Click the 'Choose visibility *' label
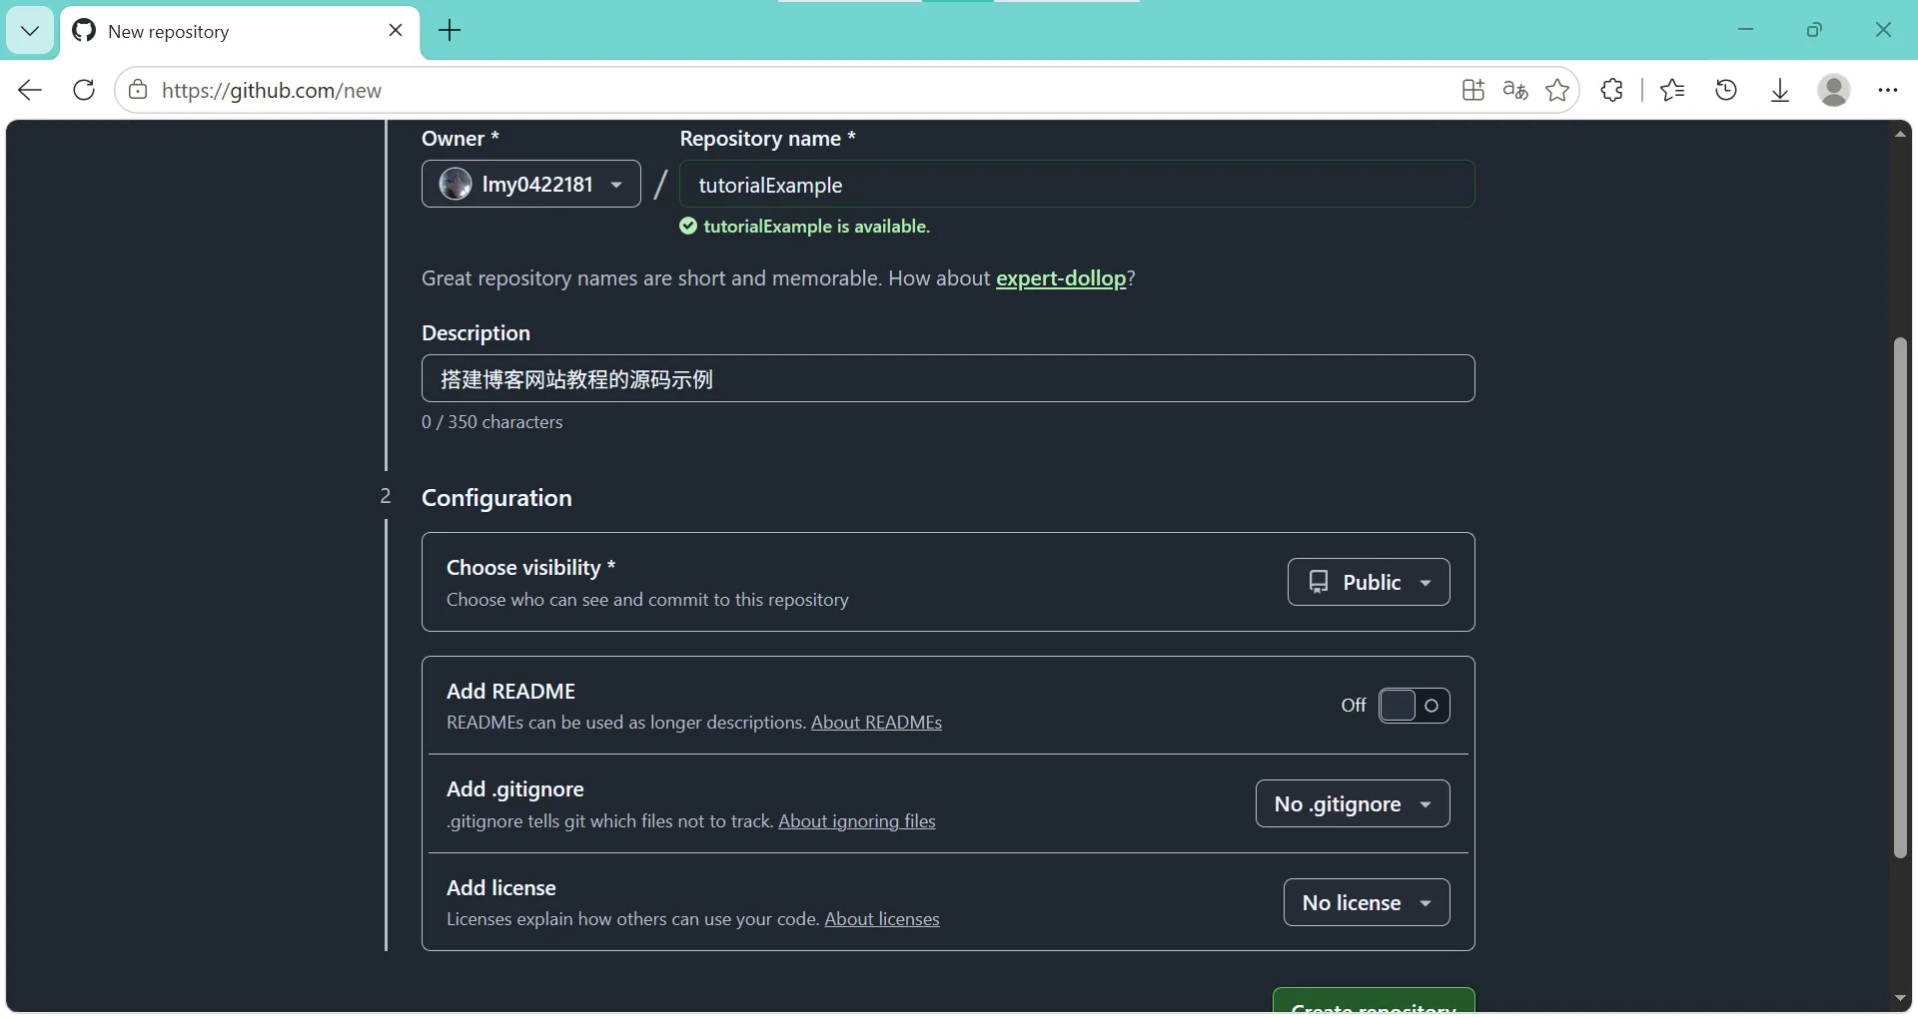This screenshot has height=1018, width=1918. point(530,568)
